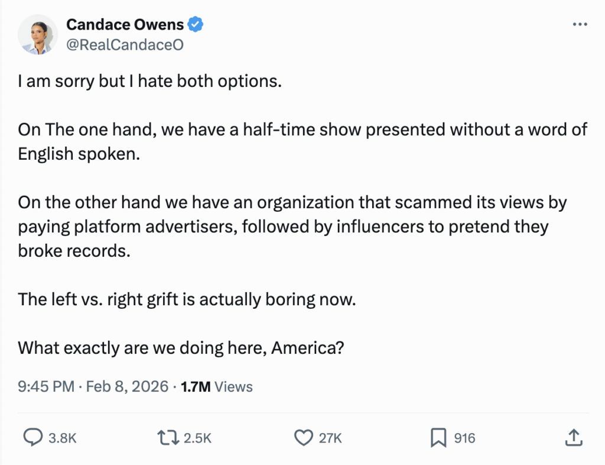This screenshot has width=605, height=465.
Task: Click the "left vs. right grift" sentence
Action: [187, 299]
